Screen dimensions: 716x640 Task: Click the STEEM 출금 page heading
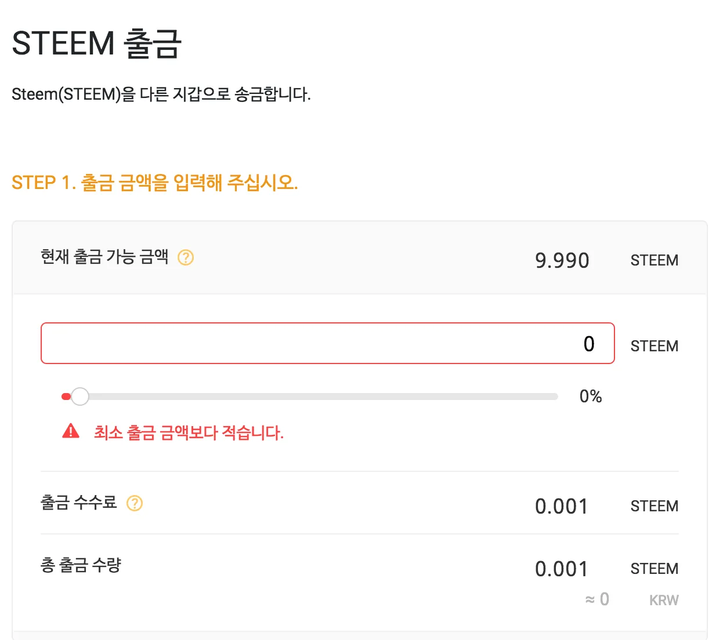[97, 43]
